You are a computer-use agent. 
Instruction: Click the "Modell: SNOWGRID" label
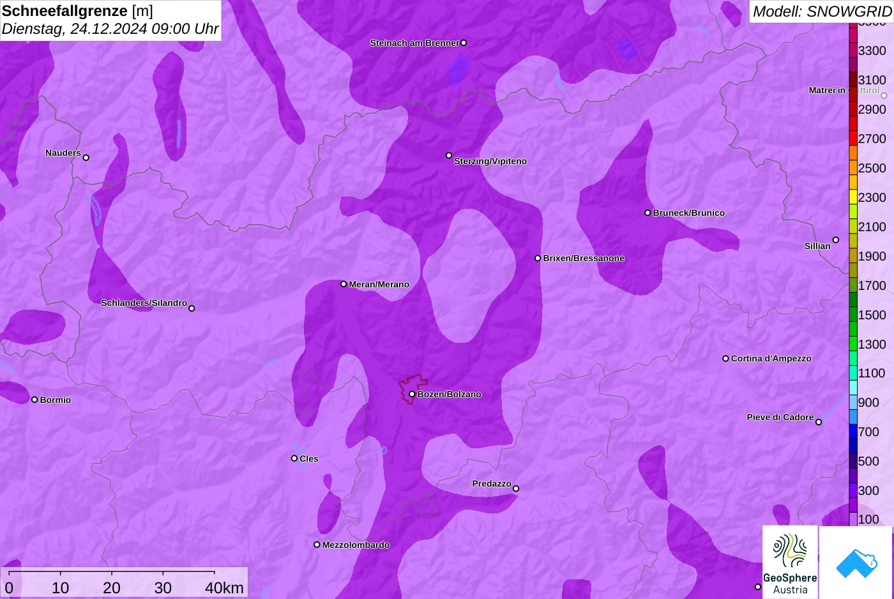[x=822, y=11]
